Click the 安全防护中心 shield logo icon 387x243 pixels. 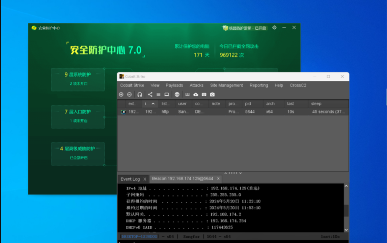[34, 28]
